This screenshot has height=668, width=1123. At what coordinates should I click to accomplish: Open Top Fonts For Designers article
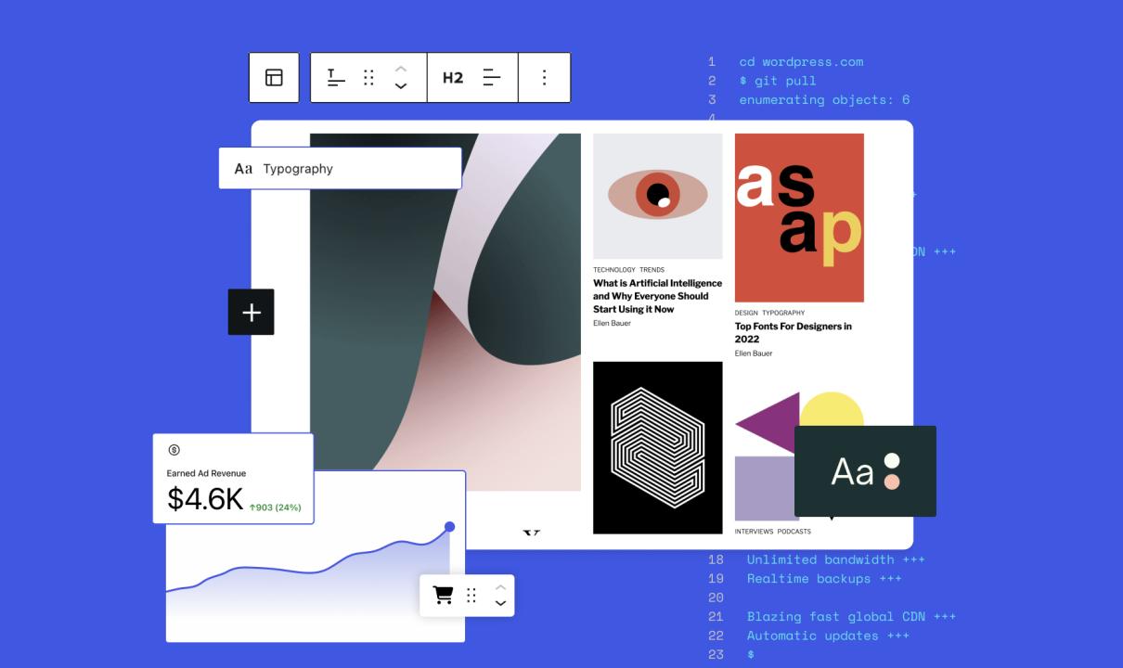(793, 332)
